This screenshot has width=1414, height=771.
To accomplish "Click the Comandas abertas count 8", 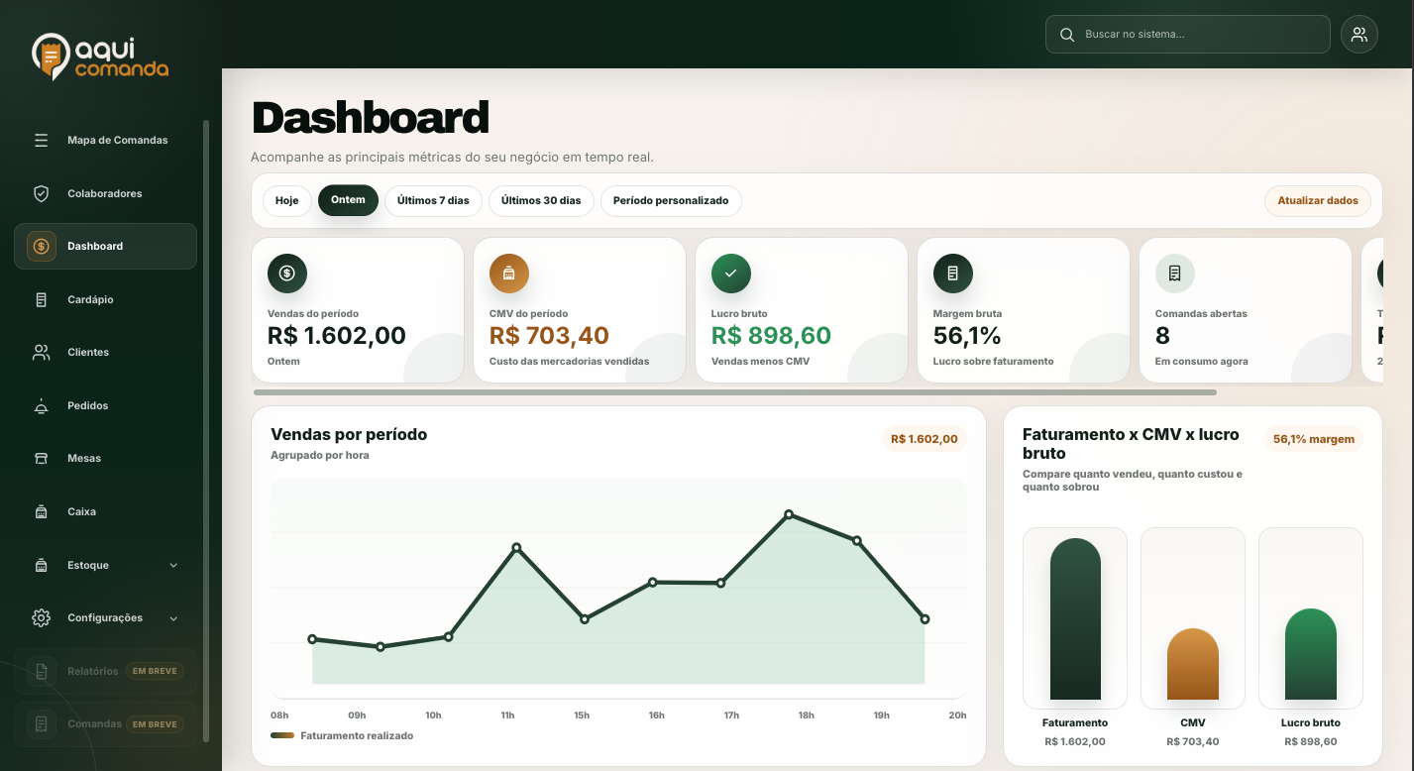I will [x=1162, y=336].
